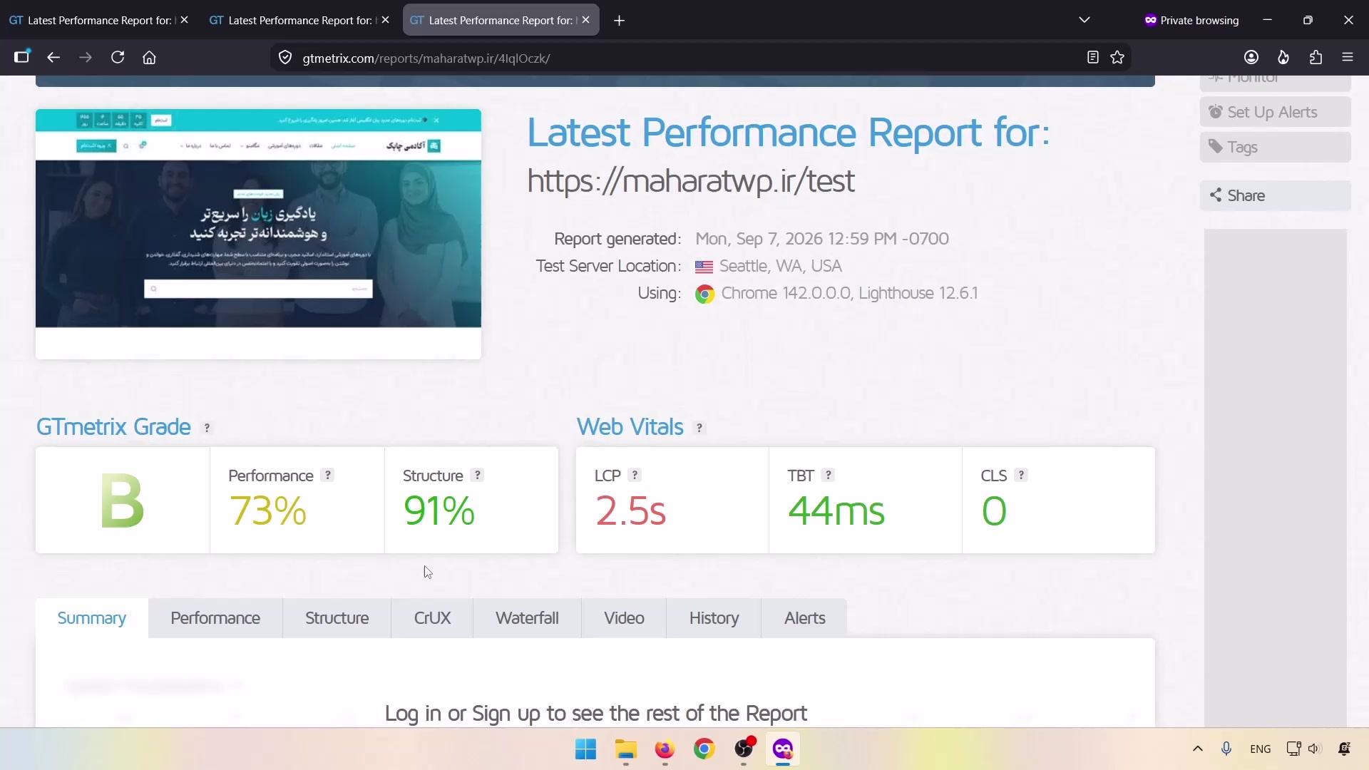Image resolution: width=1369 pixels, height=770 pixels.
Task: Click Log in or Sign up message
Action: (x=595, y=713)
